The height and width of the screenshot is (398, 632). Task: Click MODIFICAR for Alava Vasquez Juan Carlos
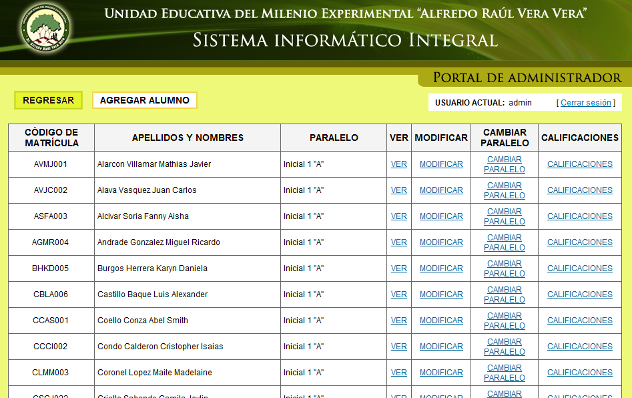pos(441,190)
